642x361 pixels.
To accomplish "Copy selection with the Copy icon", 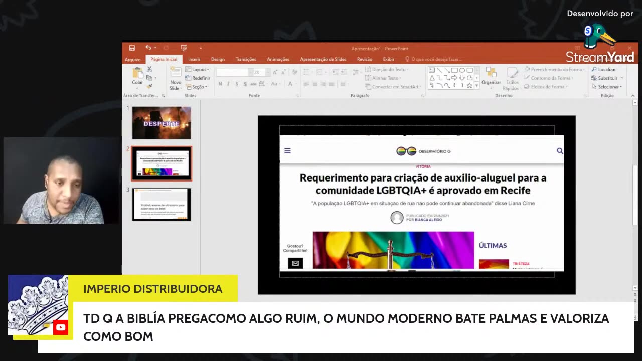I will (149, 78).
